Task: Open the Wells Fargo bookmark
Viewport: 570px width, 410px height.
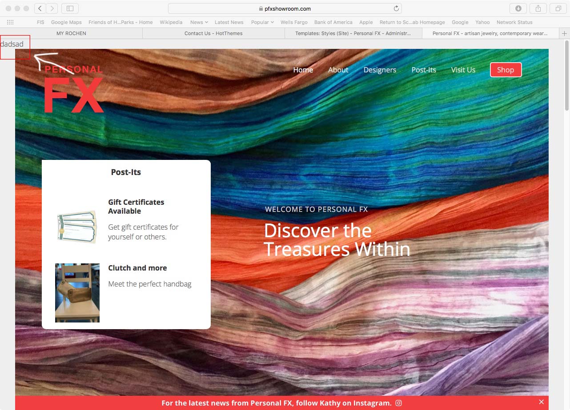Action: 294,22
